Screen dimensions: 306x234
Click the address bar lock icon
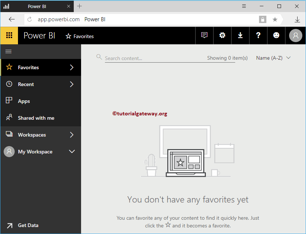[x=262, y=19]
